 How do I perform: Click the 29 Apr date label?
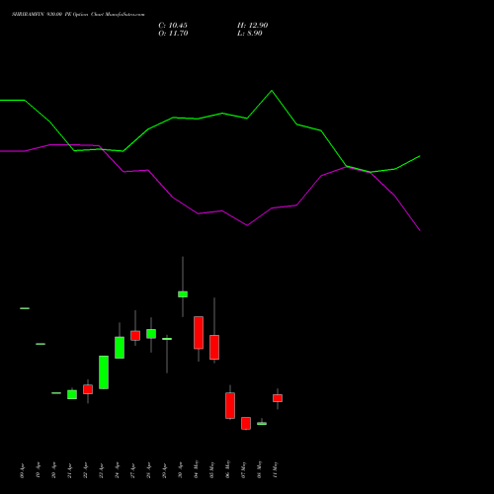(164, 470)
